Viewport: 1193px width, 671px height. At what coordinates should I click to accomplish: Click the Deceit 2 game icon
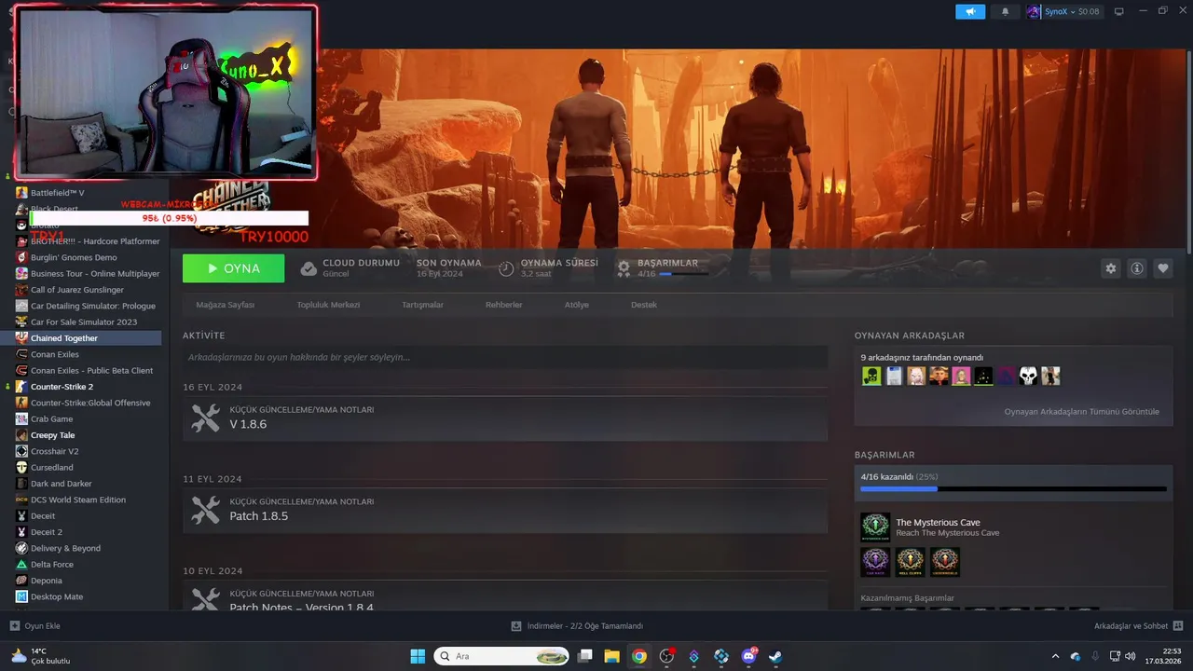coord(21,532)
